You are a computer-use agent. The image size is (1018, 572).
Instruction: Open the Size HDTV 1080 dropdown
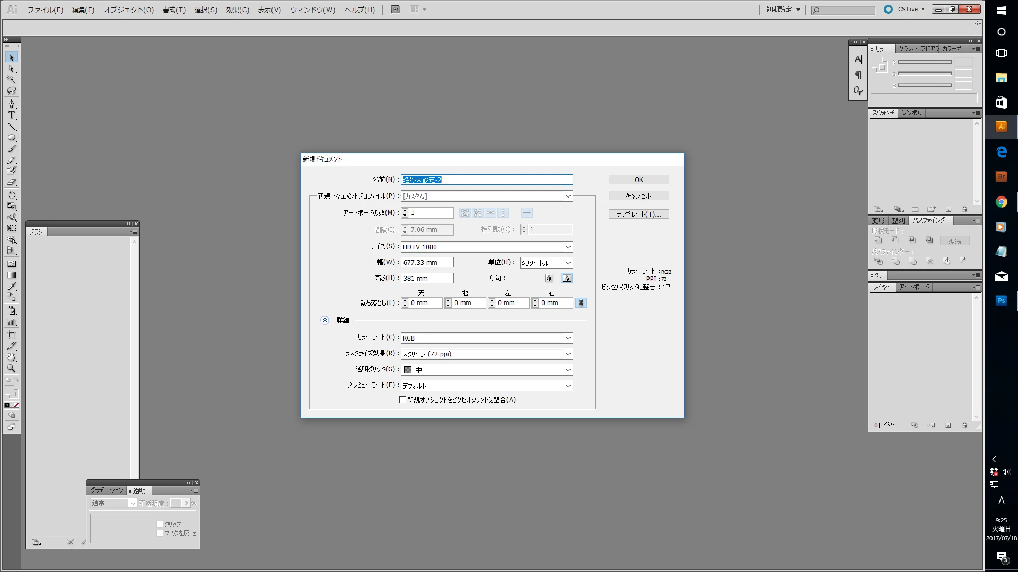point(486,247)
